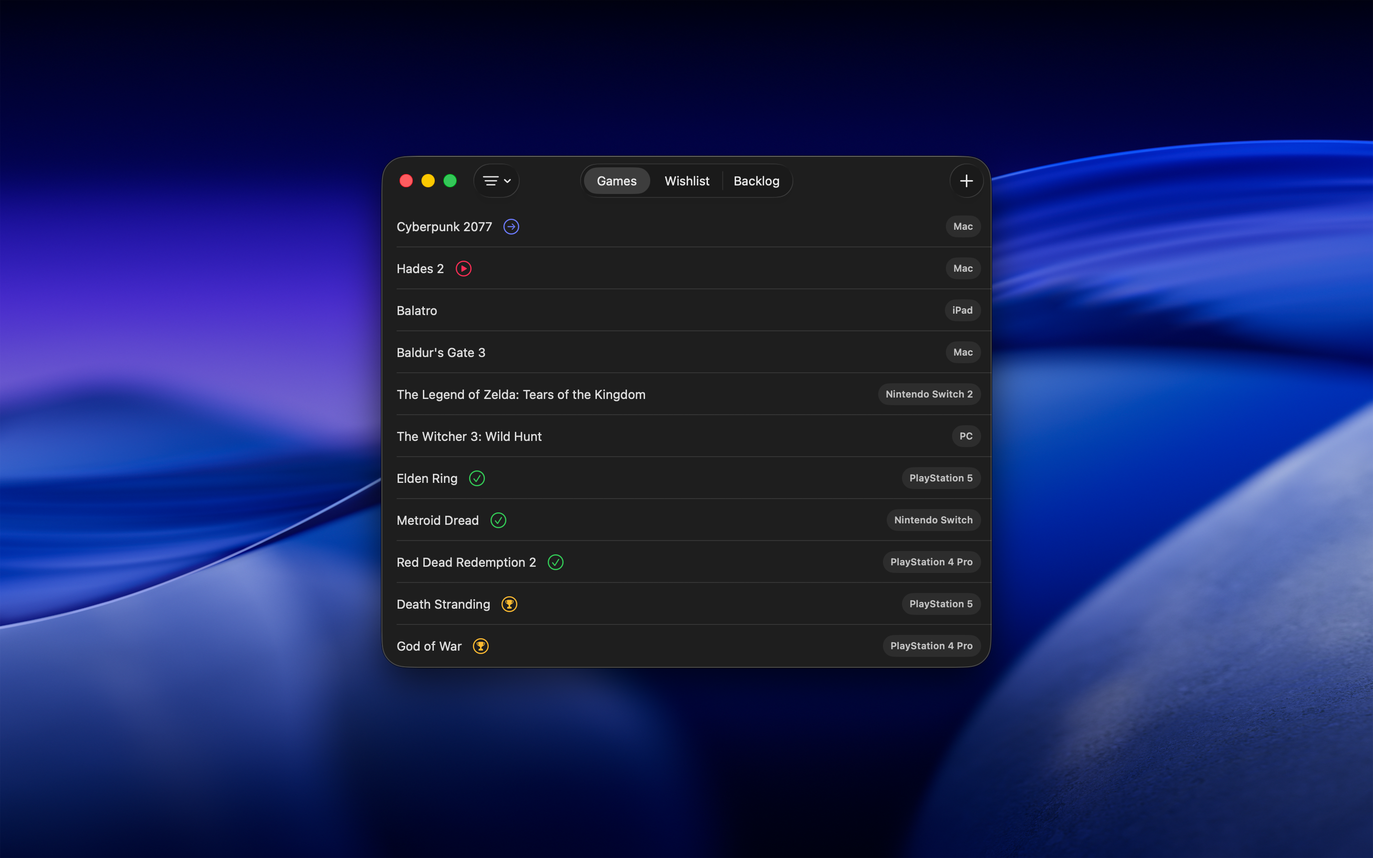Image resolution: width=1373 pixels, height=858 pixels.
Task: Click the PlayStation 4 Pro tag on God of War
Action: pos(931,646)
